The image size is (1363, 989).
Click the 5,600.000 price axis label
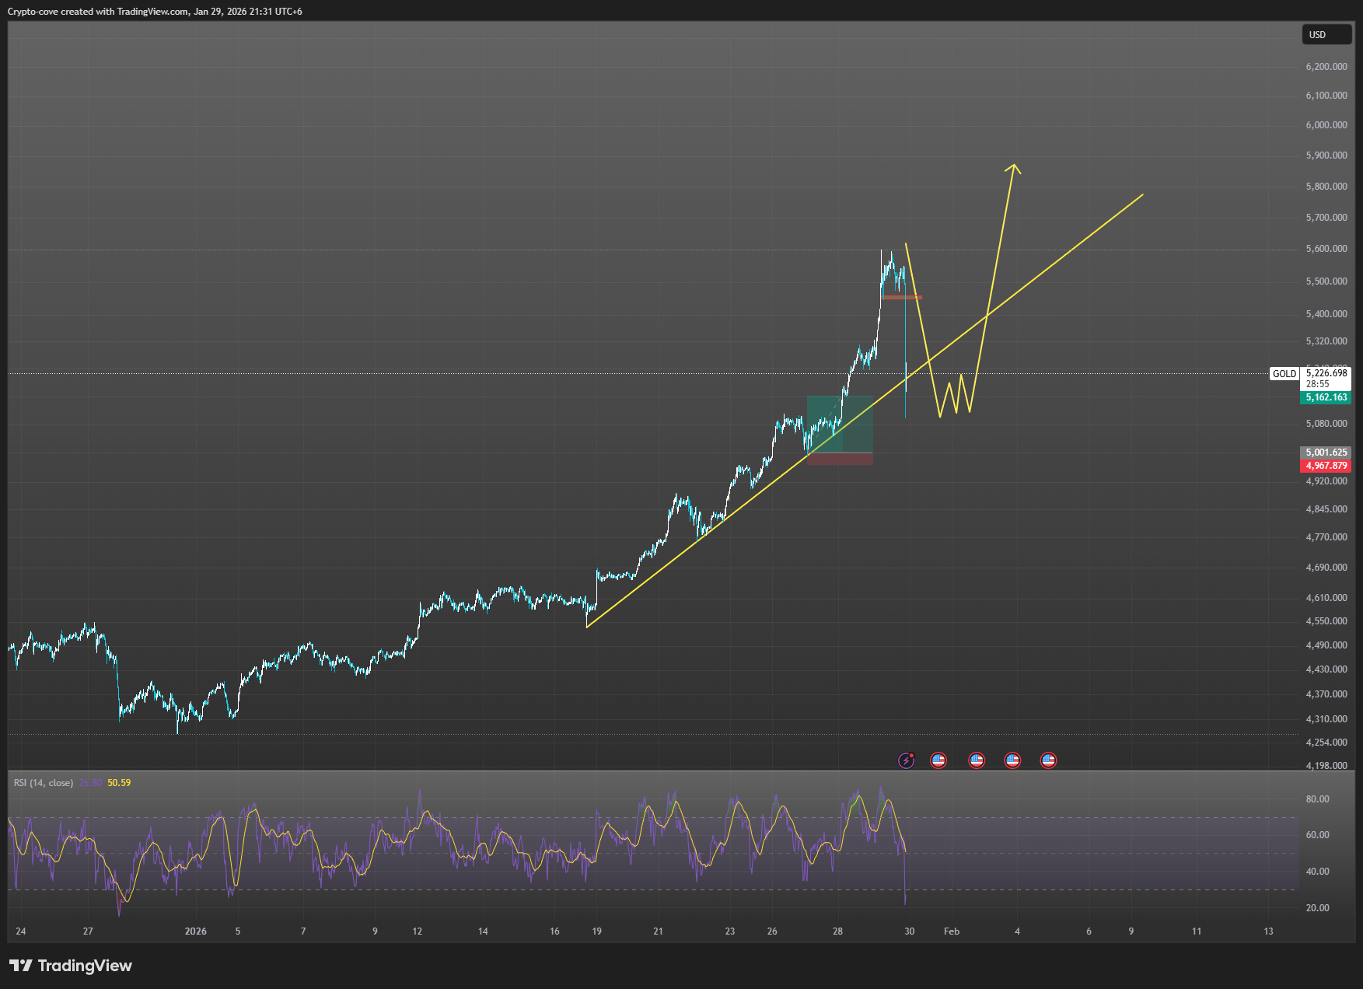[x=1326, y=249]
